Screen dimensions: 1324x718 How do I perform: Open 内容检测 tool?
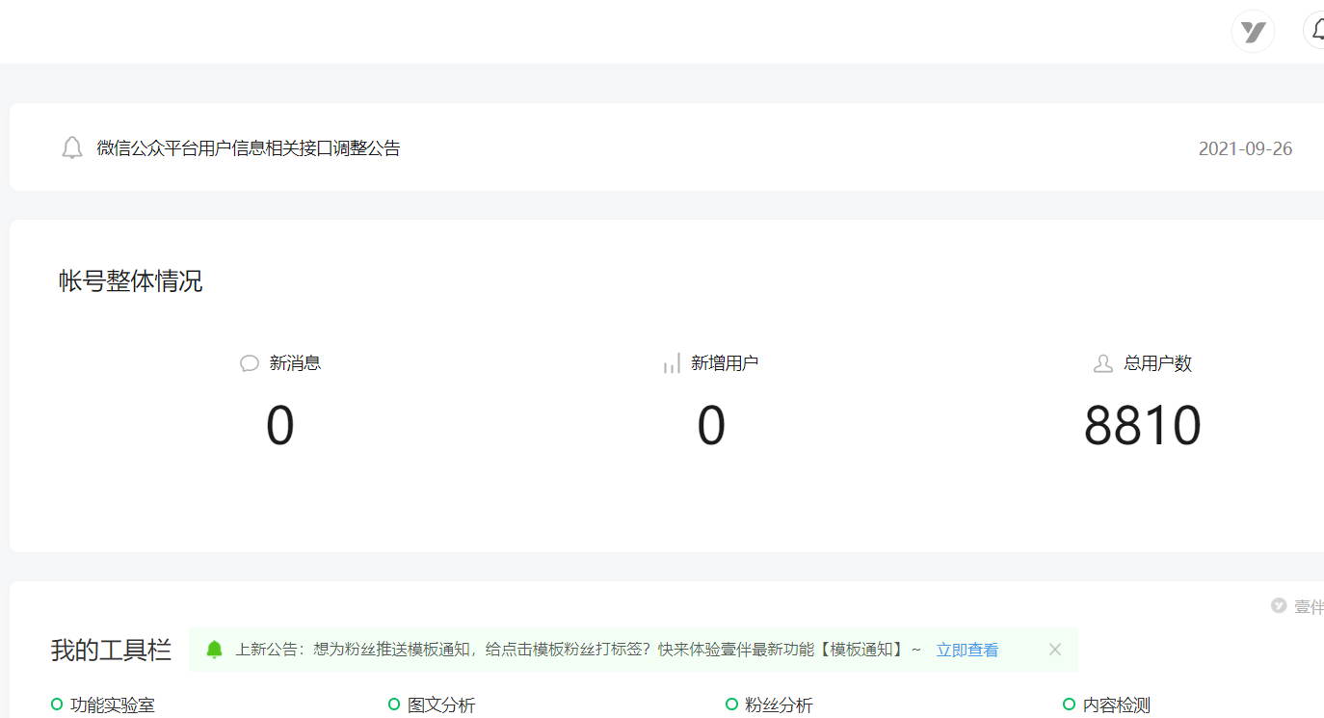(x=1116, y=705)
